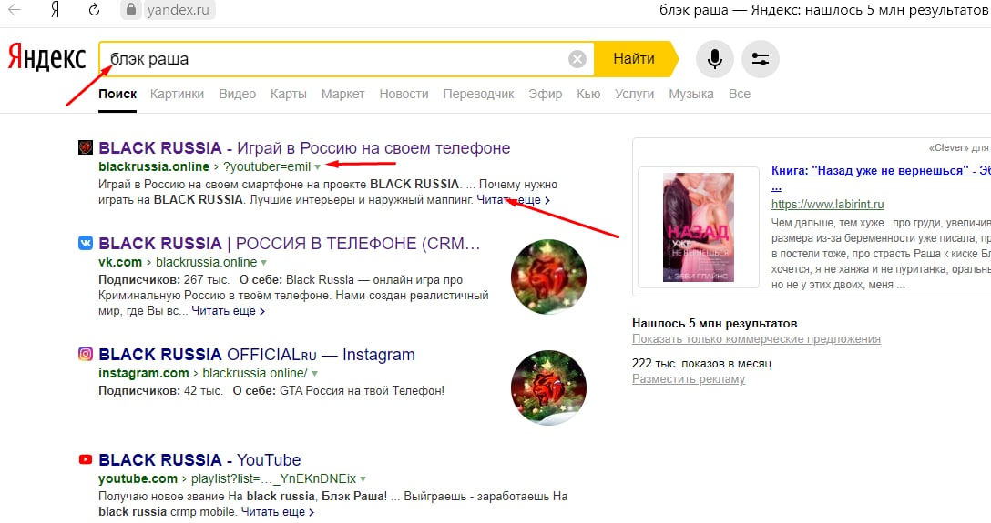Open the https://www.labirint.ru ad link
Screen dimensions: 991x523
(x=827, y=205)
